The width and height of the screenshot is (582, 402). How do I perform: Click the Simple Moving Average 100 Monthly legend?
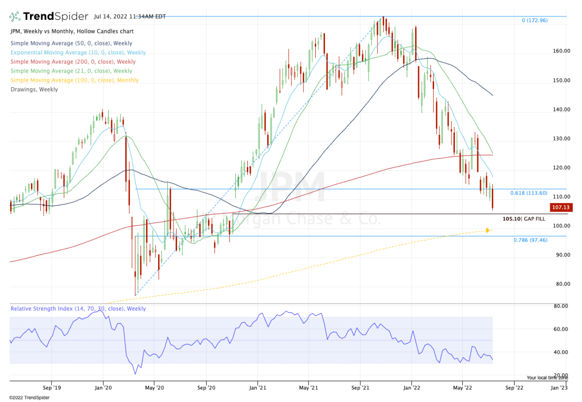point(74,80)
